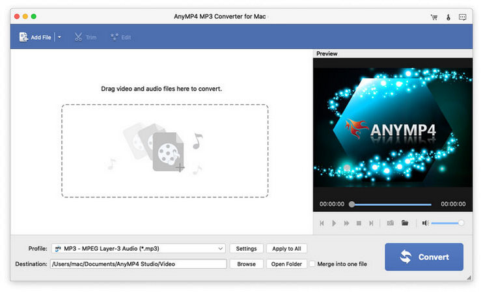Play the preview video
The height and width of the screenshot is (293, 483).
tap(334, 223)
